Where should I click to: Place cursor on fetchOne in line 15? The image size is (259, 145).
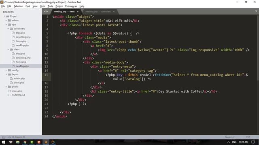click(162, 75)
